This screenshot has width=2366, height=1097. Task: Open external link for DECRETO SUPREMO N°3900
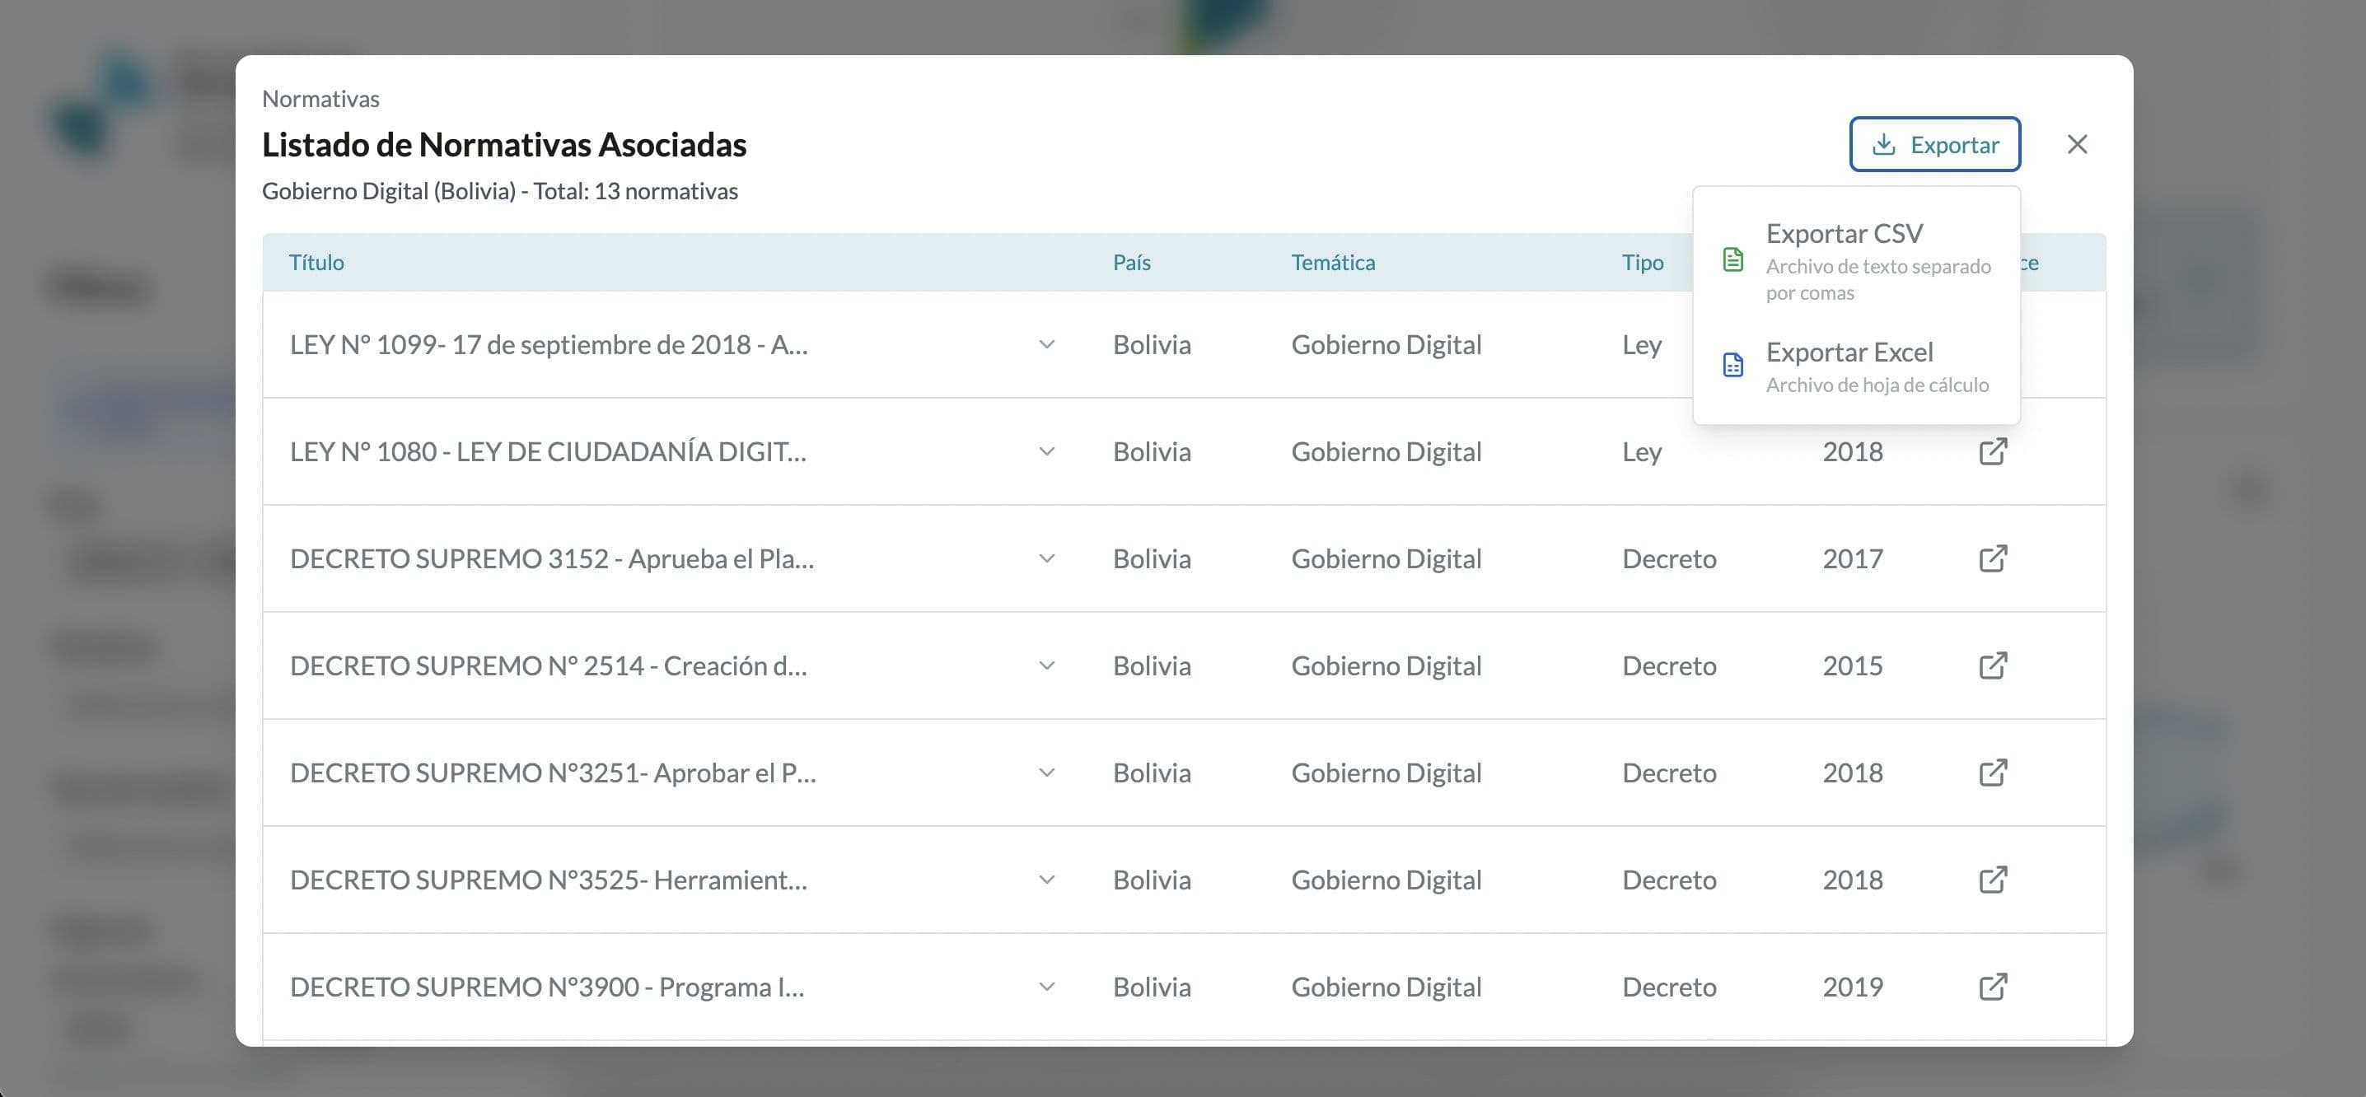pyautogui.click(x=1992, y=987)
